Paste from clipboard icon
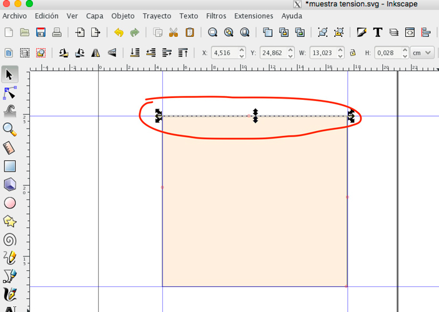The height and width of the screenshot is (312, 439). point(190,32)
